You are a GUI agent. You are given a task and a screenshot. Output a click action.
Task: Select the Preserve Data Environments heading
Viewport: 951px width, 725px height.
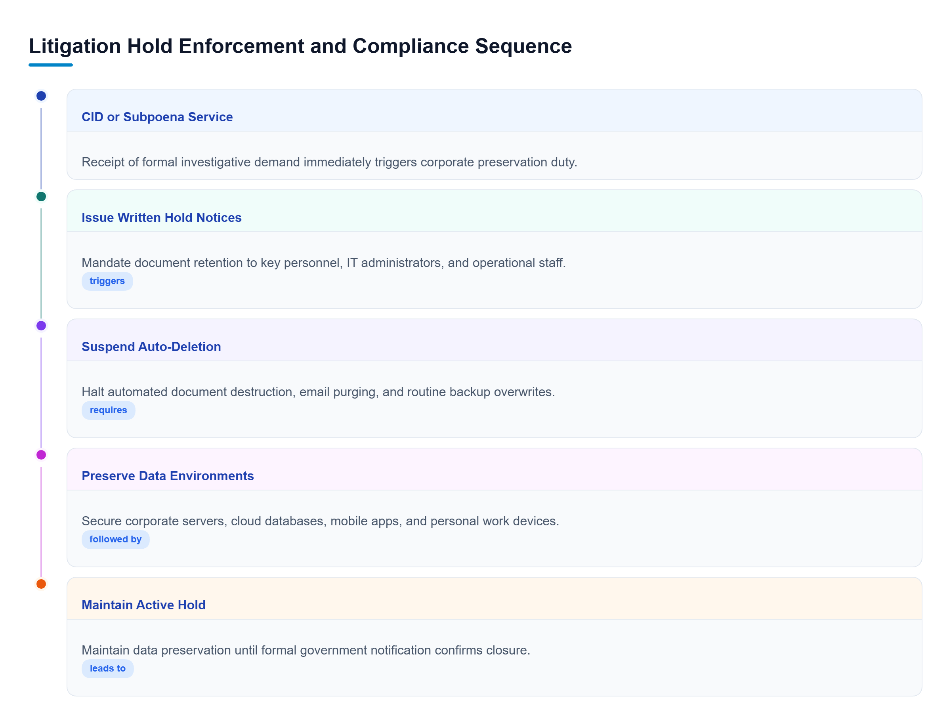click(x=168, y=475)
